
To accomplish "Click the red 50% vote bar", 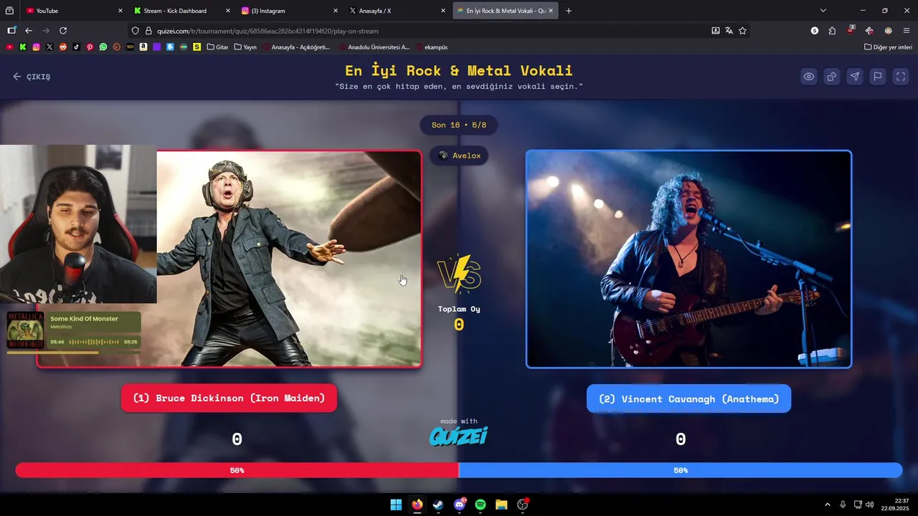I will (x=237, y=470).
